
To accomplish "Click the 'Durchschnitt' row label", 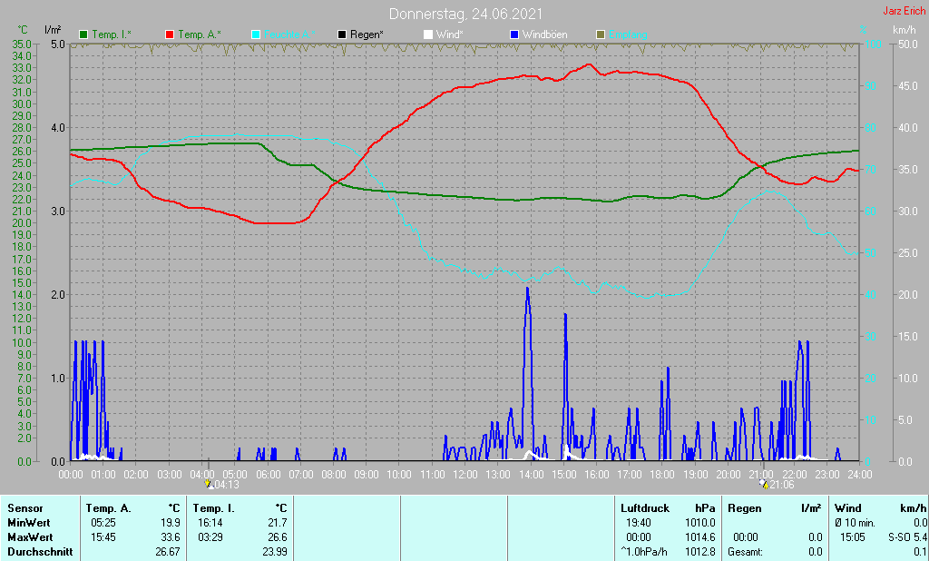I will click(x=40, y=552).
